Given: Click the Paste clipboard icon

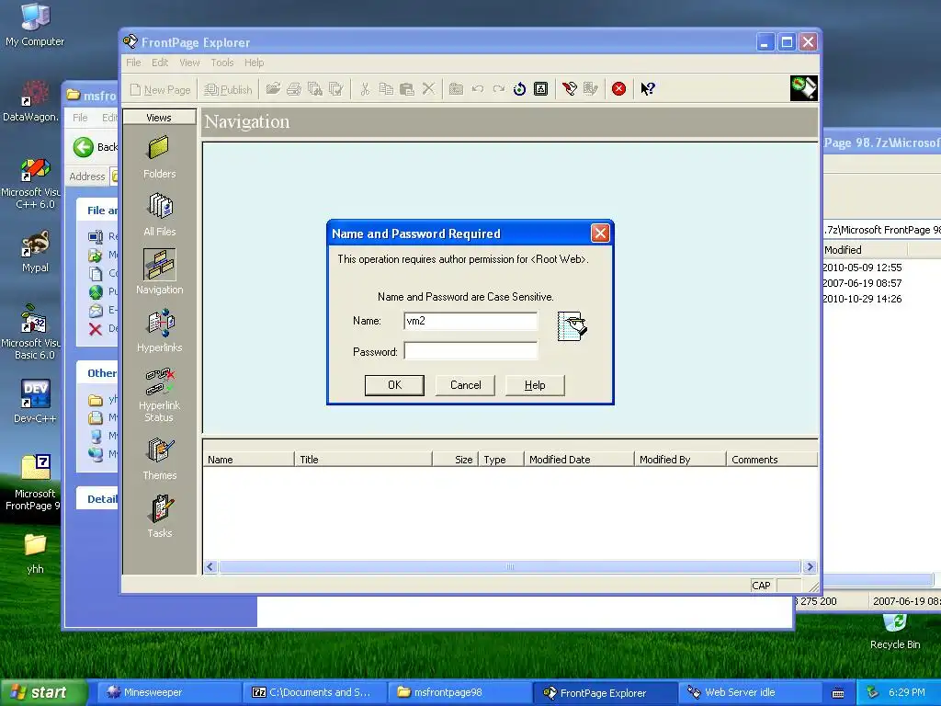Looking at the screenshot, I should [407, 89].
